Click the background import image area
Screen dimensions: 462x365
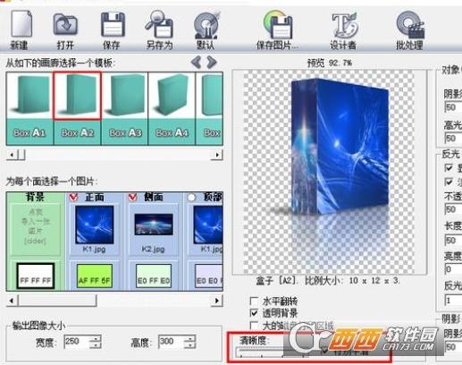click(x=35, y=229)
